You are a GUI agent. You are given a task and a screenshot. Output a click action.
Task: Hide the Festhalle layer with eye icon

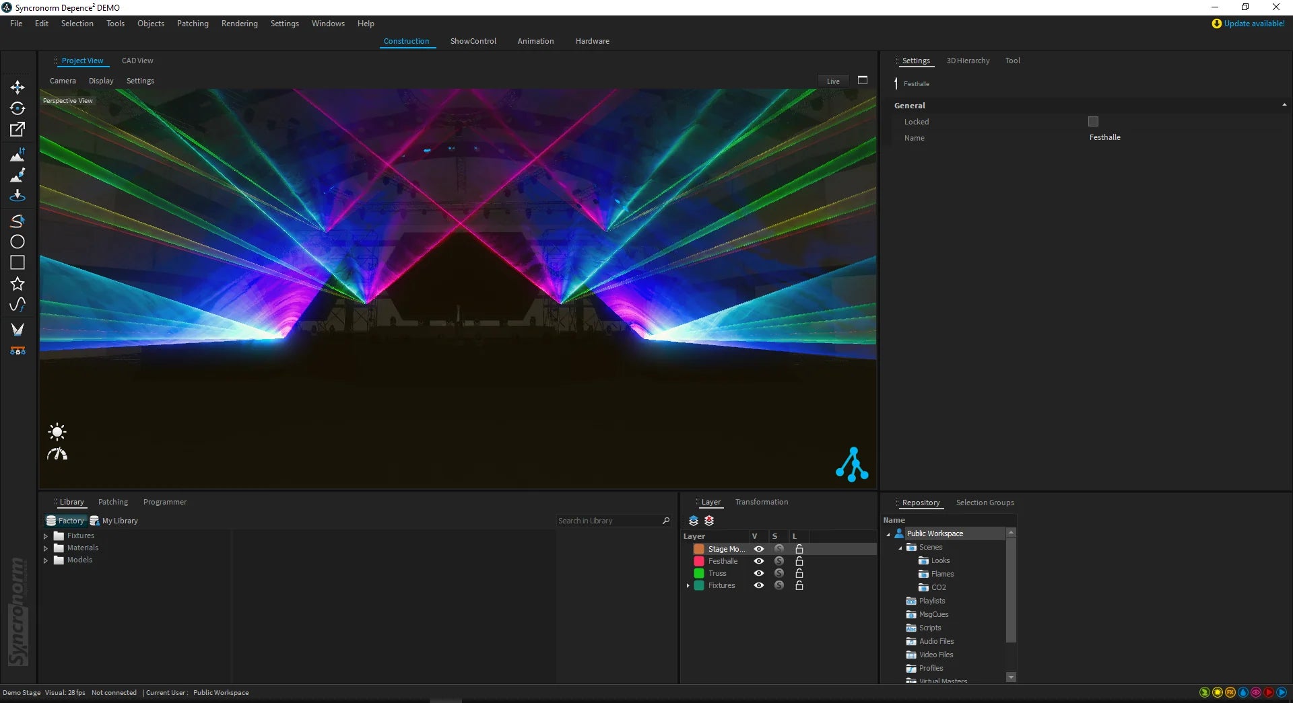pos(759,561)
